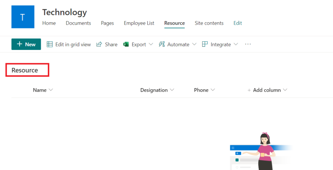Click the Share button label
This screenshot has width=333, height=170.
(x=111, y=44)
